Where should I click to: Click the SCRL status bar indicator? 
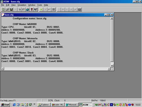click(51, 100)
